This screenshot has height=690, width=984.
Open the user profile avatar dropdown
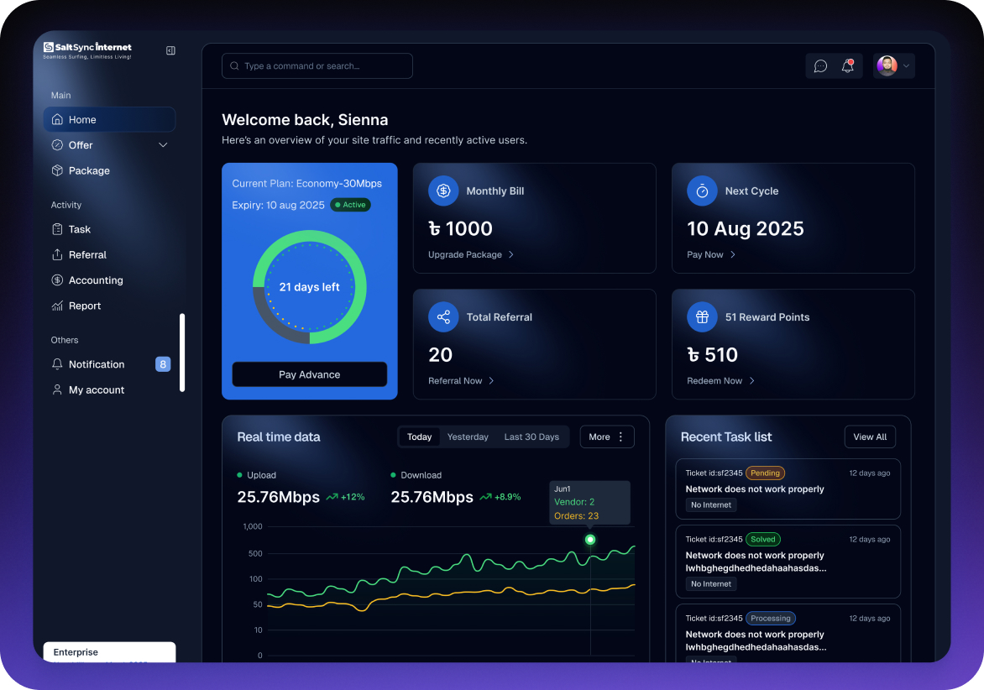tap(893, 65)
